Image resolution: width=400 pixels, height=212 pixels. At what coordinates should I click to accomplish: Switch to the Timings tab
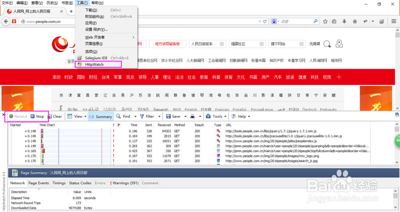click(x=59, y=183)
